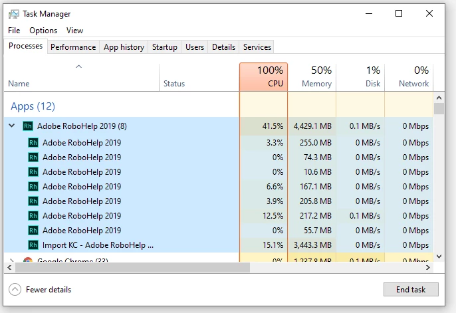Click the vertical scrollbar thumb
456x313 pixels.
pyautogui.click(x=439, y=109)
